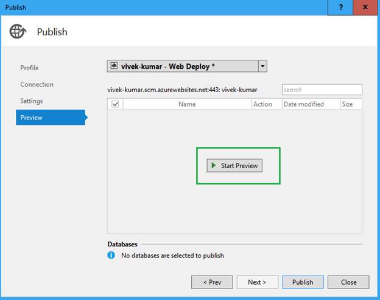This screenshot has width=380, height=300.
Task: Close the dialog with the Close button
Action: click(348, 282)
